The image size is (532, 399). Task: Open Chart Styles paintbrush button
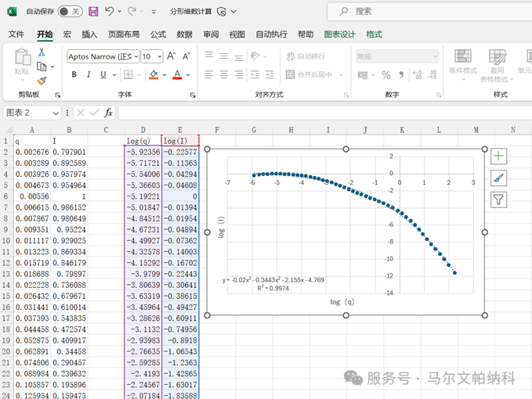(499, 178)
